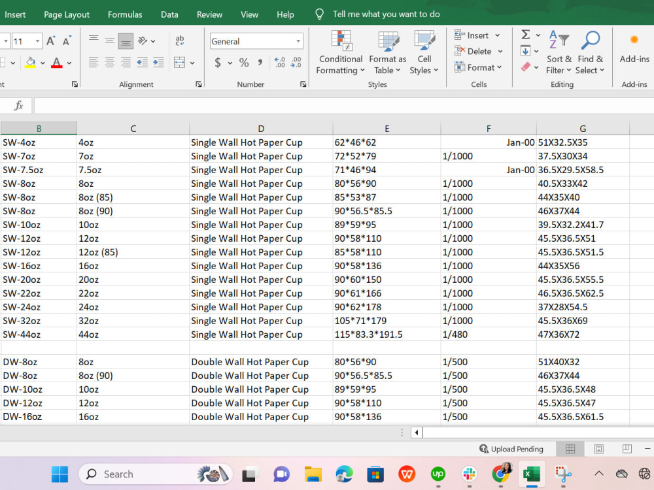Toggle Bottom Align icon

pos(126,41)
